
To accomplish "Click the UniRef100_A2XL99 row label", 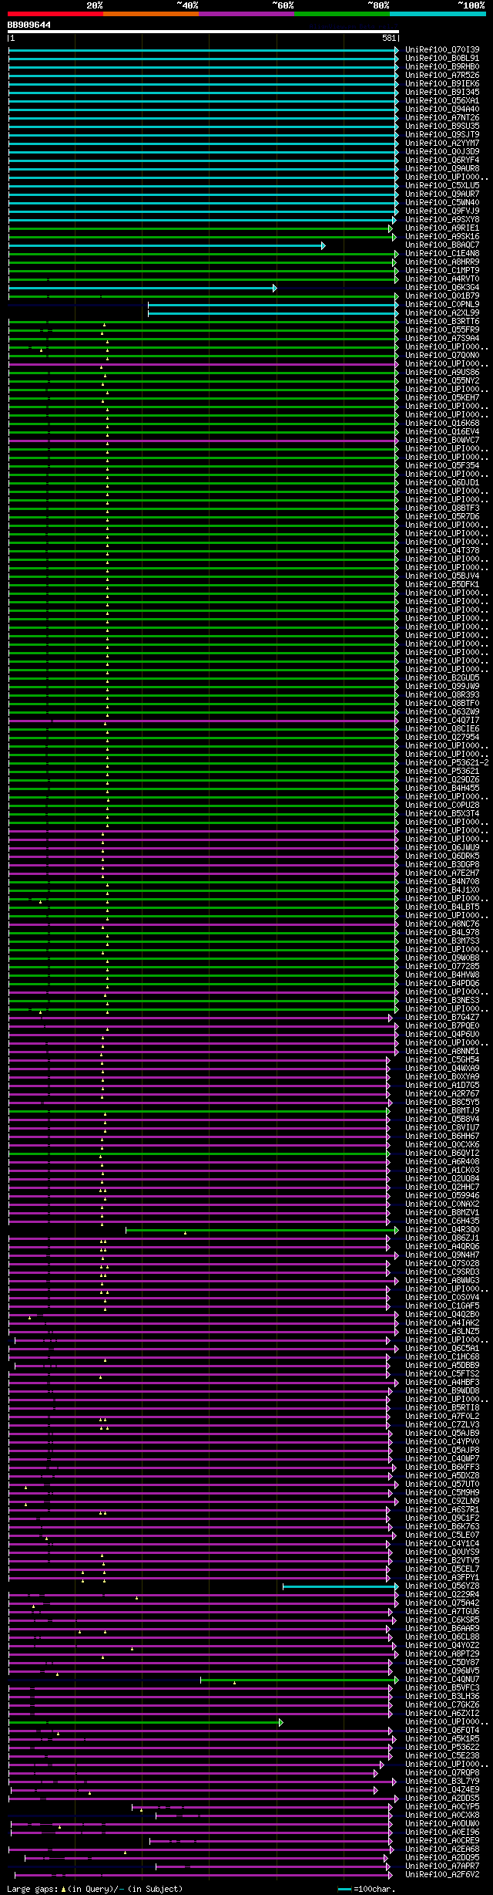I will (x=442, y=312).
